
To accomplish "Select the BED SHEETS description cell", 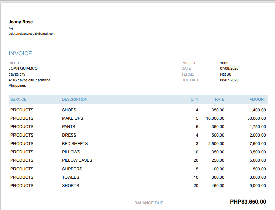I will [x=75, y=144].
